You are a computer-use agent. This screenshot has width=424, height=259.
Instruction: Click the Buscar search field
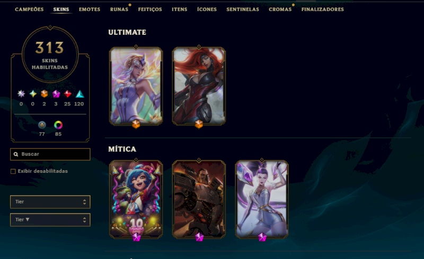point(50,154)
